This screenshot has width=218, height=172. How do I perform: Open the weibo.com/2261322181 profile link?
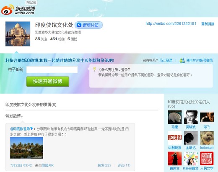click(171, 24)
